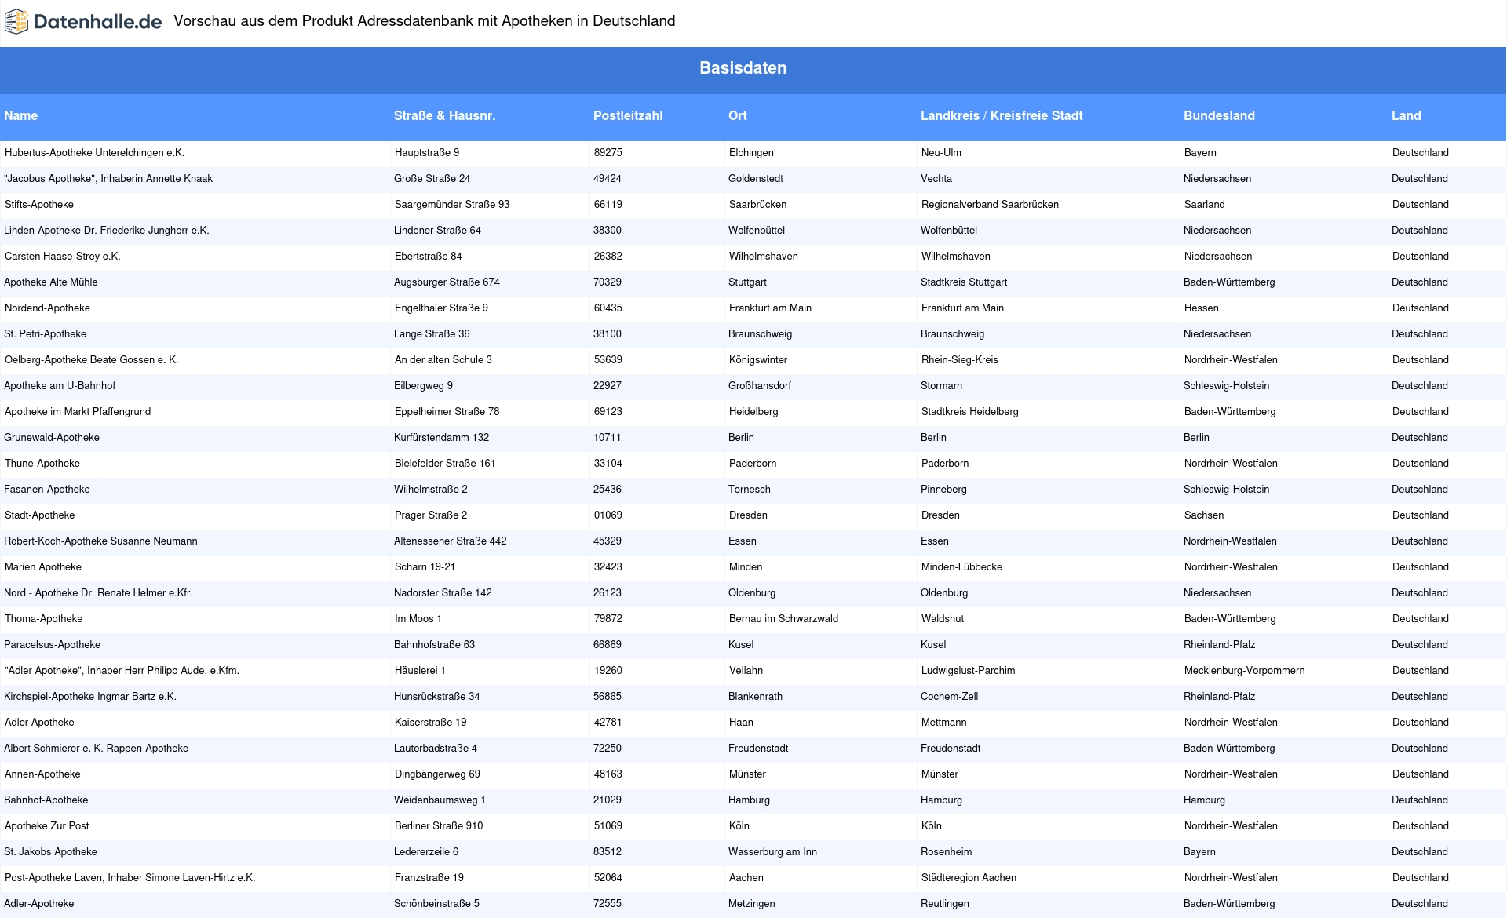Select Apotheke Alte Mühle entry
1507x918 pixels.
click(51, 282)
